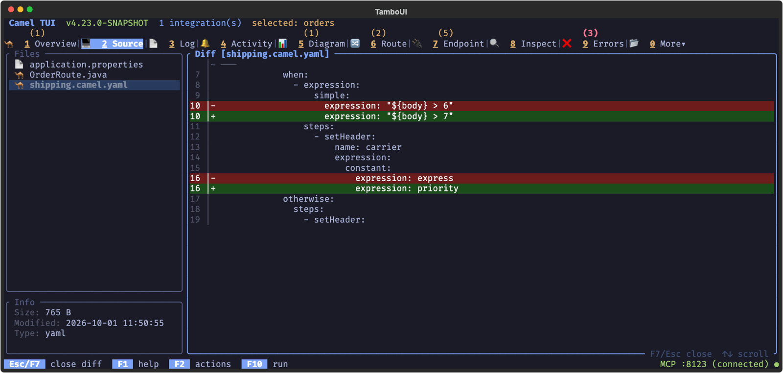783x373 pixels.
Task: Click the plug icon before Endpoint tab
Action: coord(417,44)
